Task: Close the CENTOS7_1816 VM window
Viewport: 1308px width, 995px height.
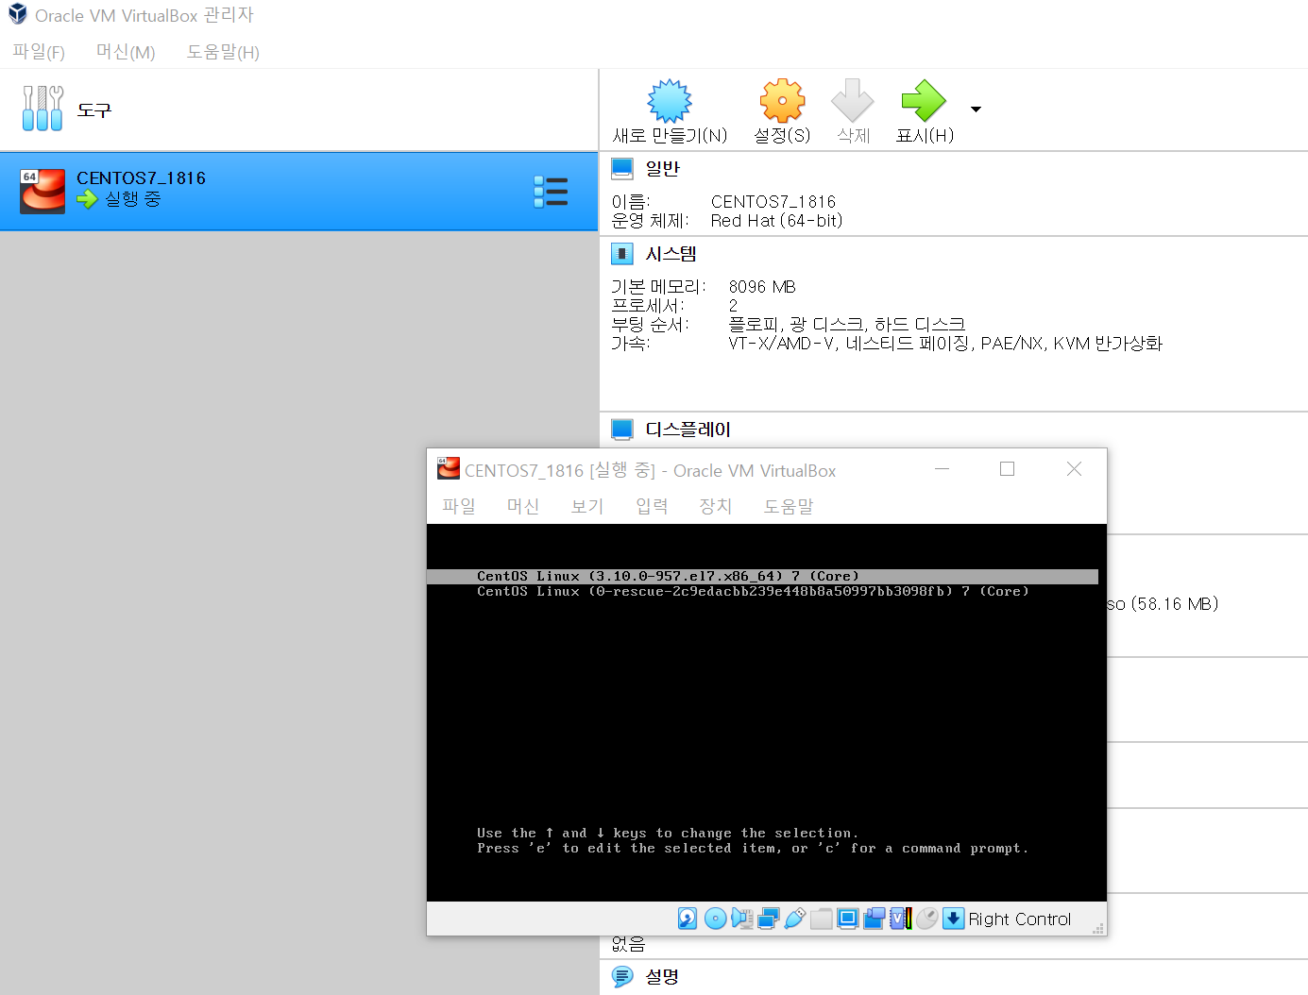Action: tap(1074, 469)
